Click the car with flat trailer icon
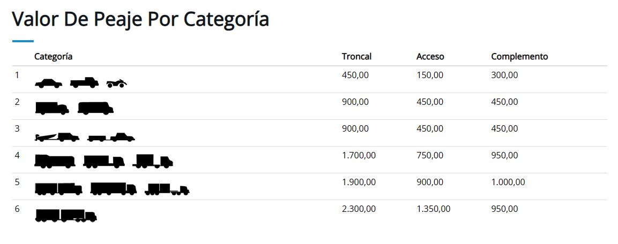This screenshot has height=244, width=618. pyautogui.click(x=111, y=137)
